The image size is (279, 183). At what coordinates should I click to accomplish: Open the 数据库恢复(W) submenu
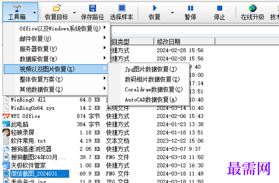coord(56,59)
